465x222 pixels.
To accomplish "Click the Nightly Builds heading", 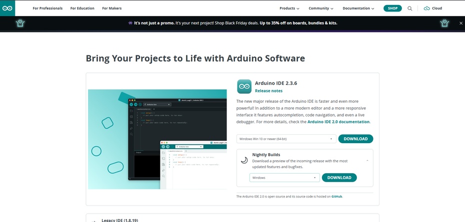I will tap(266, 155).
